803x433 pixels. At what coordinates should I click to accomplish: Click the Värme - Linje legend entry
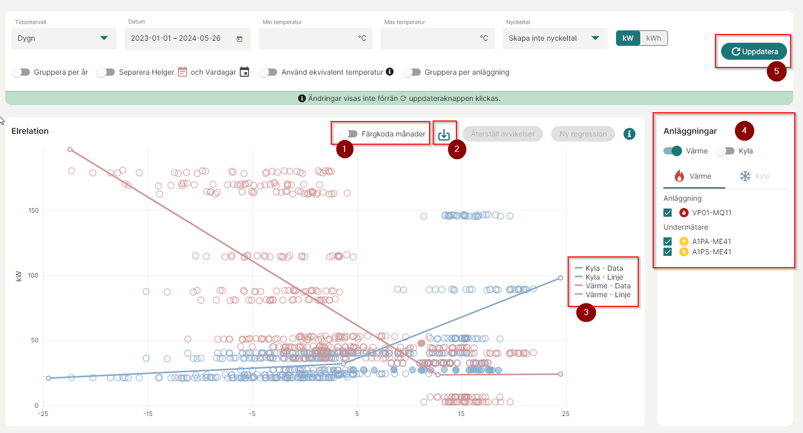[x=603, y=295]
